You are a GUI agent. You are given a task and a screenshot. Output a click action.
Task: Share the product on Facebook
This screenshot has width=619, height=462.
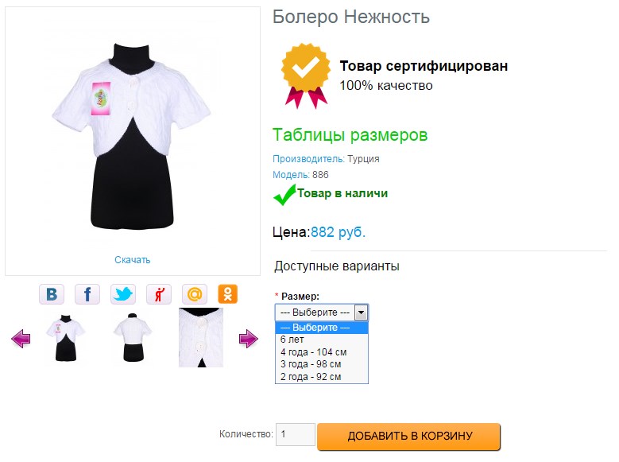87,294
